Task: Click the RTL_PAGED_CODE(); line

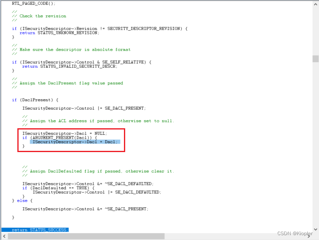Action: 34,4
